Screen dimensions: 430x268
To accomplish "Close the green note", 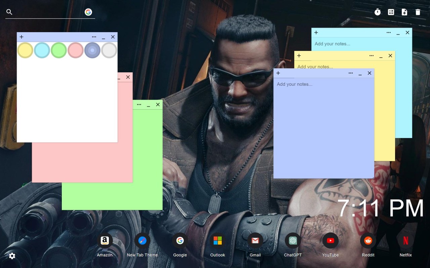I will click(x=158, y=105).
